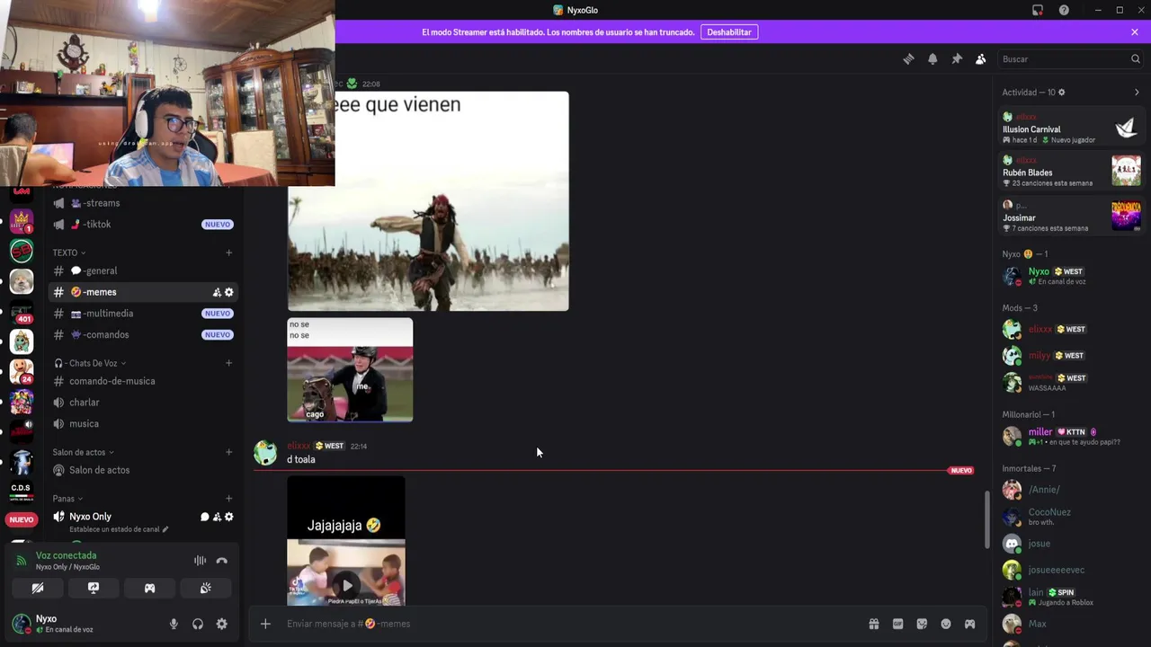This screenshot has width=1151, height=647.
Task: Dismiss the purple streamer mode banner
Action: tap(1135, 32)
